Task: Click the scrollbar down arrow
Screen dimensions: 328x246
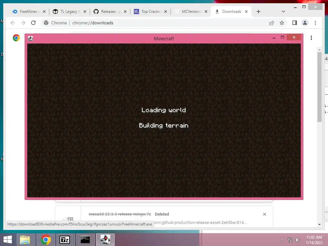Action: point(319,225)
